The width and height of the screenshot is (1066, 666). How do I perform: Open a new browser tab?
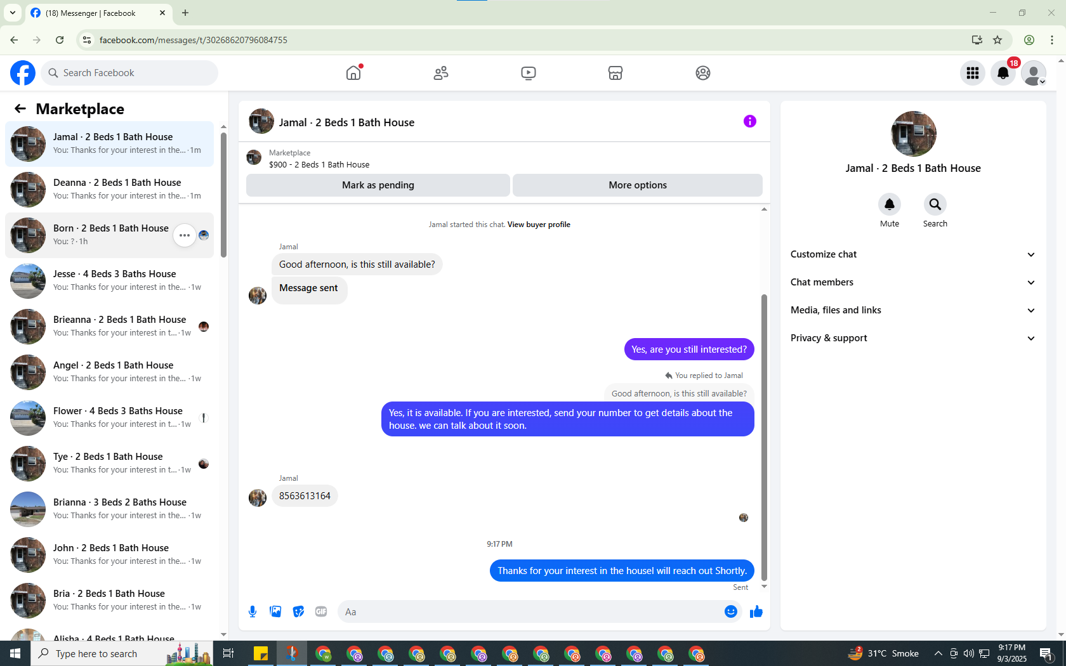click(x=185, y=13)
